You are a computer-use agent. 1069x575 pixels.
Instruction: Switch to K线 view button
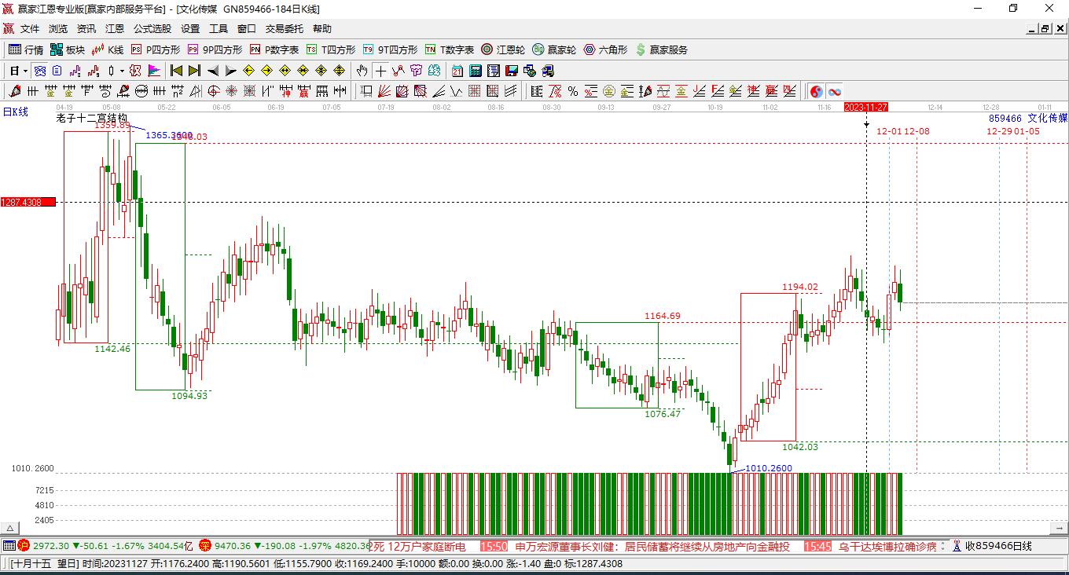click(108, 49)
